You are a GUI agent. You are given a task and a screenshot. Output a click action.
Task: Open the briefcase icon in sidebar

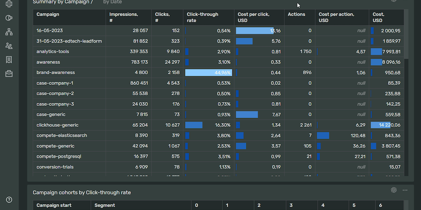pyautogui.click(x=9, y=74)
